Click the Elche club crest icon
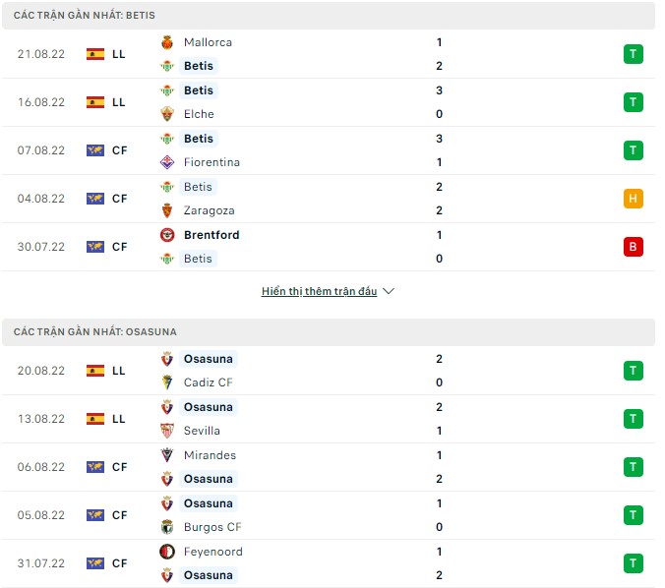Screen dimensions: 665x588 pyautogui.click(x=167, y=114)
